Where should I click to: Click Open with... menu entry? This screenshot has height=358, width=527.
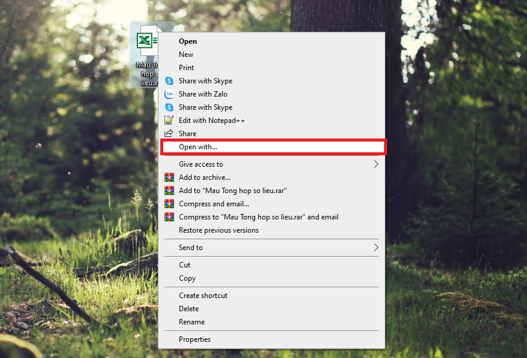pos(273,147)
